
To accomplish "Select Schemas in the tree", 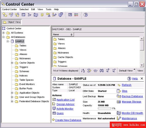I will click(24, 71).
